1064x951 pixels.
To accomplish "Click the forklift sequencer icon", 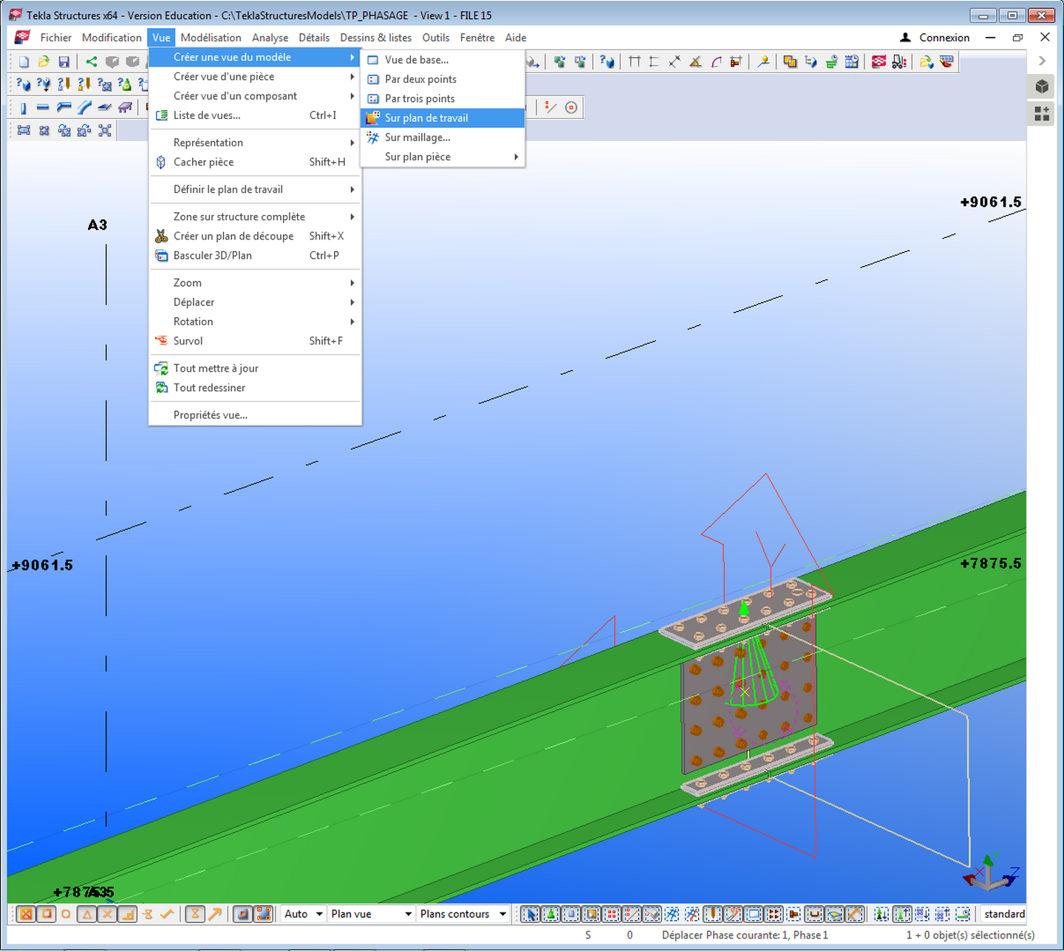I will 898,61.
